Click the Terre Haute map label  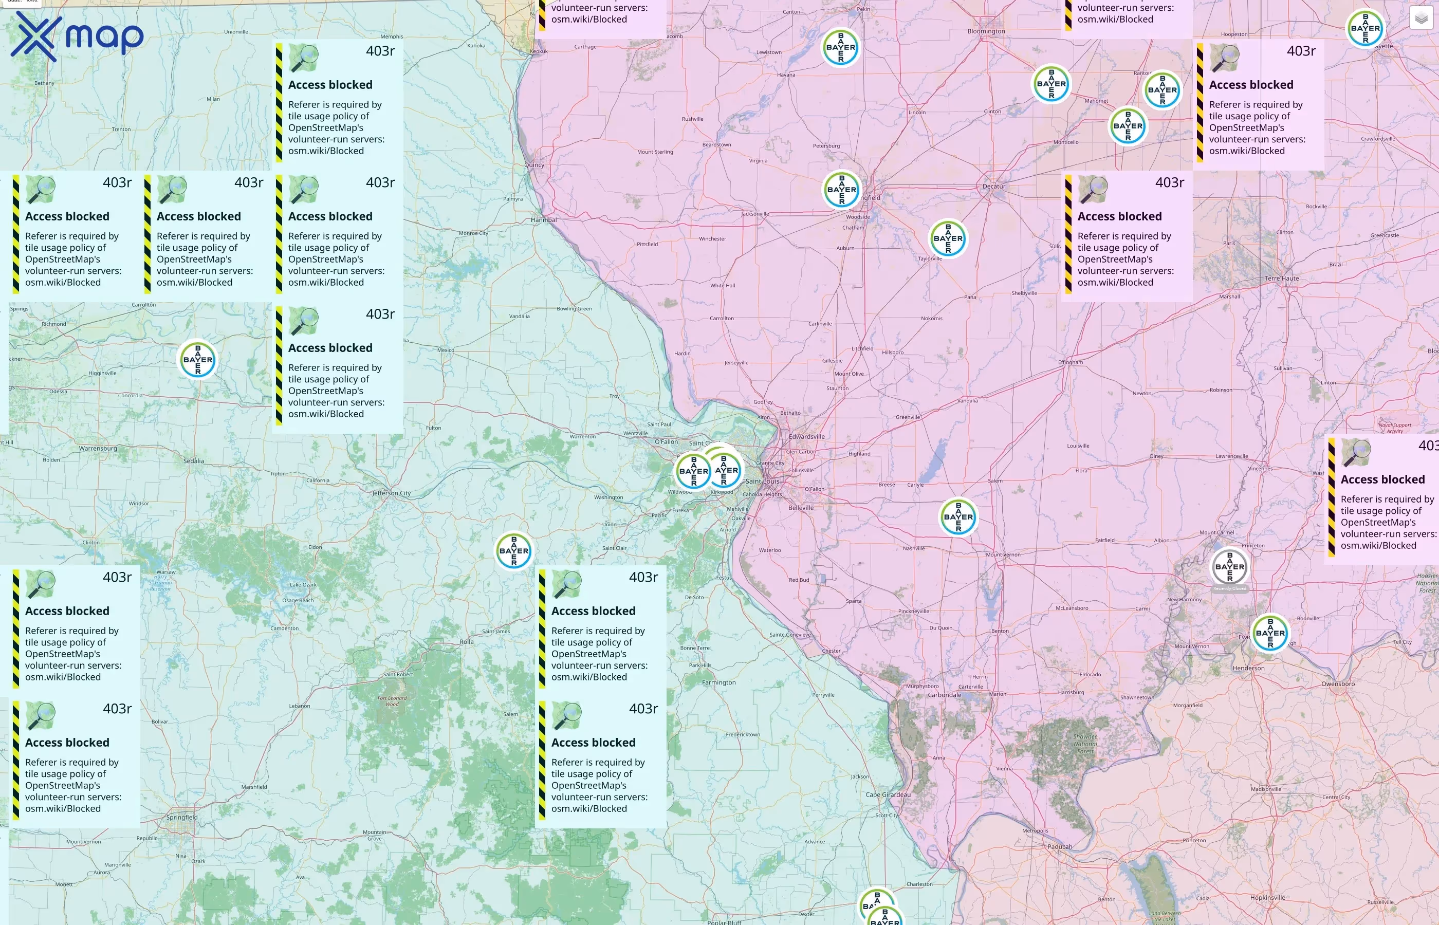point(1282,278)
